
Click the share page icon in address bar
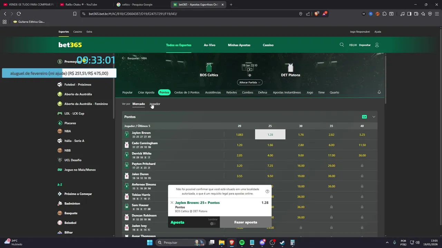pos(308,14)
